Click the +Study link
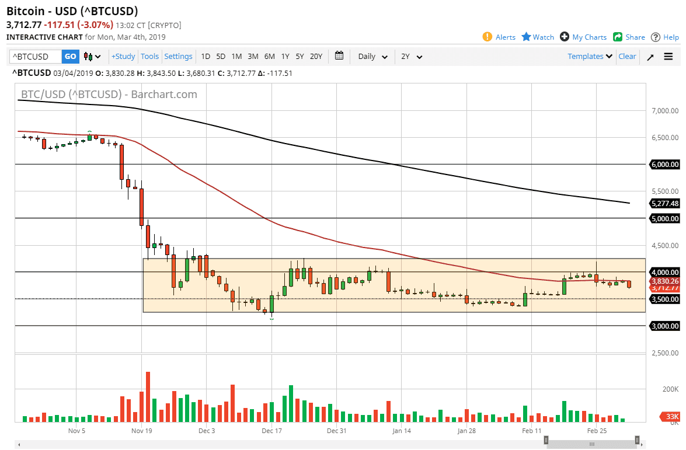Image resolution: width=686 pixels, height=450 pixels. [123, 56]
